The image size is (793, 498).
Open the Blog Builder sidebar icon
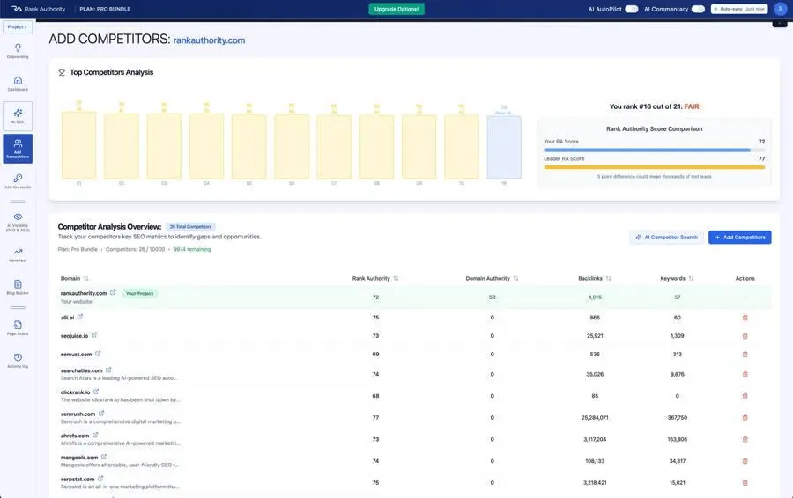(18, 284)
